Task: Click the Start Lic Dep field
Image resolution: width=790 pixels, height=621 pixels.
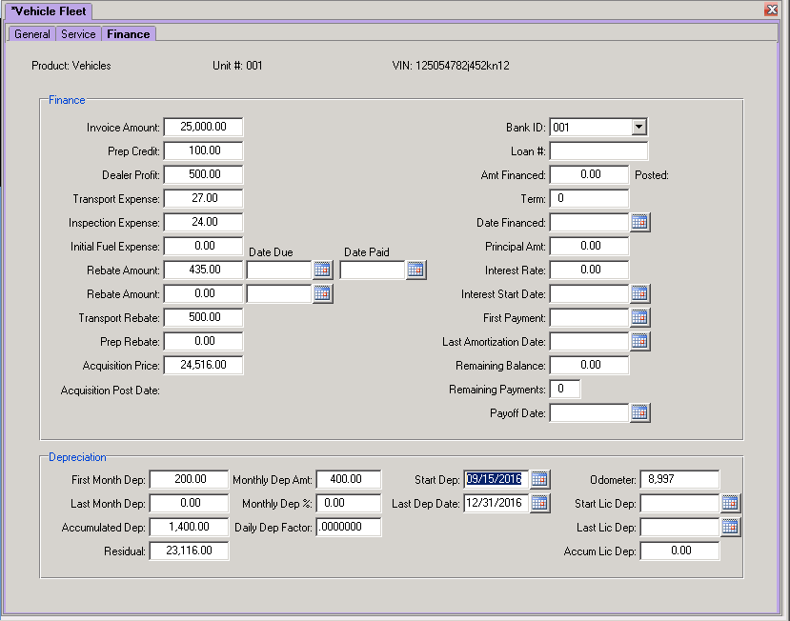Action: 679,503
